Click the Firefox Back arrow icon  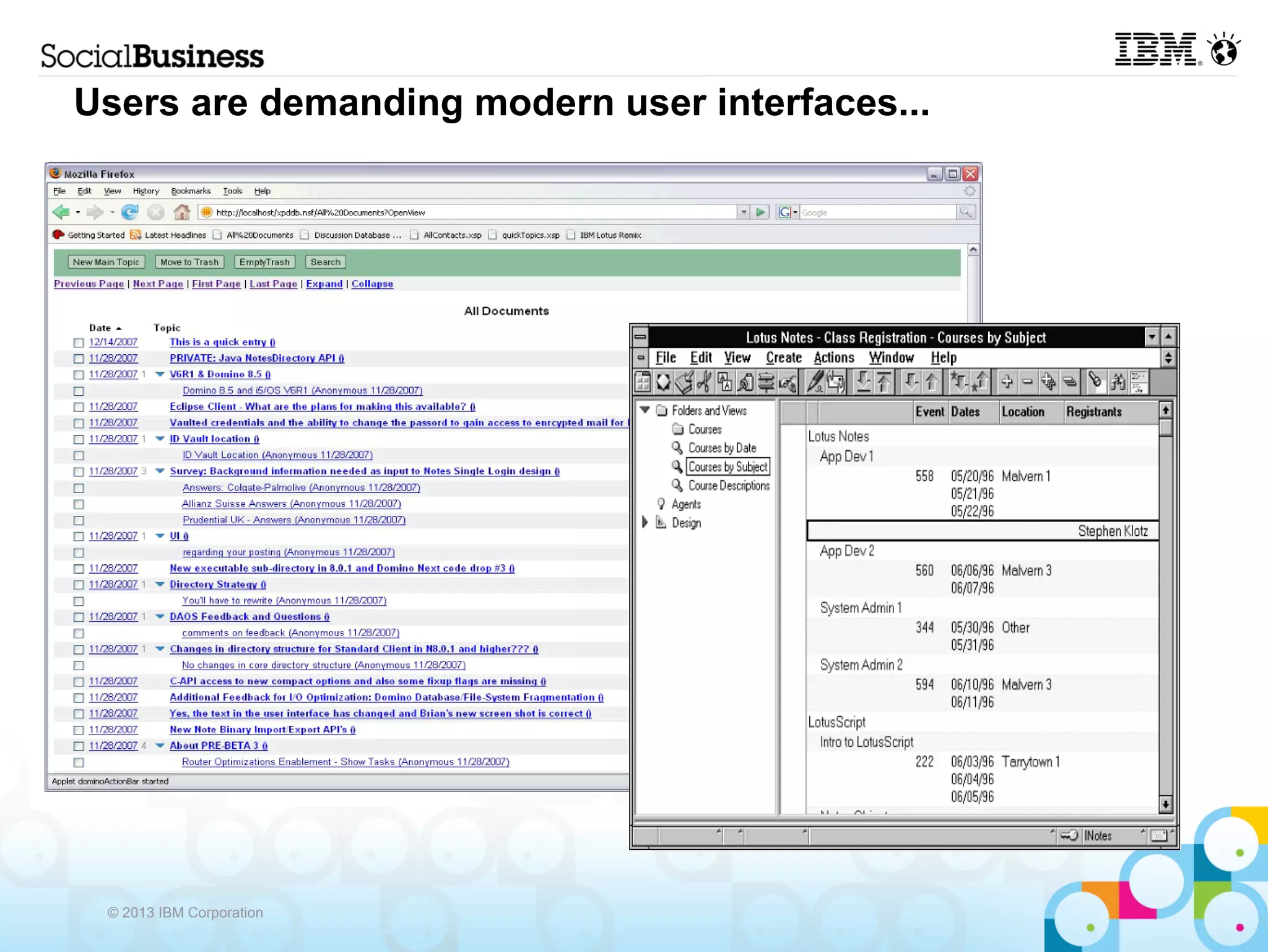(61, 212)
